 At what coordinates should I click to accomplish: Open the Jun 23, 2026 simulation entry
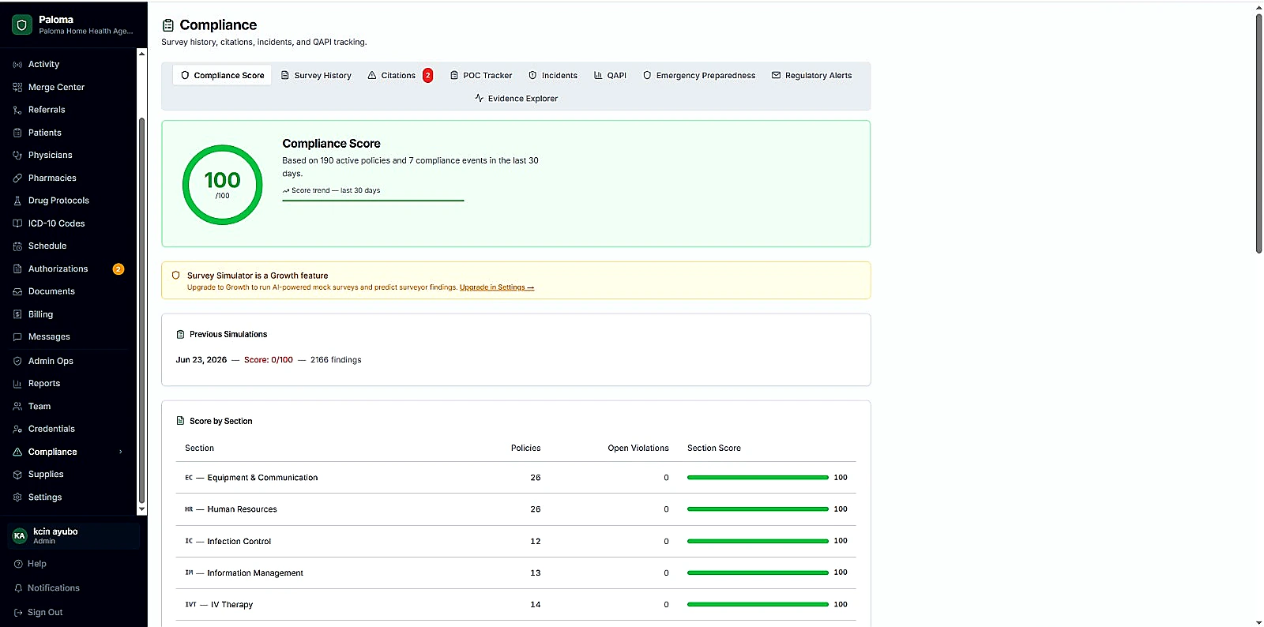[269, 360]
